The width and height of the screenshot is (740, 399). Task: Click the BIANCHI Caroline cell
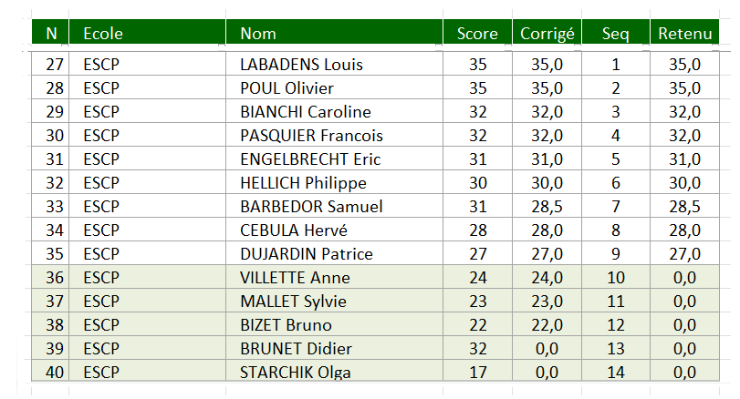[x=305, y=112]
